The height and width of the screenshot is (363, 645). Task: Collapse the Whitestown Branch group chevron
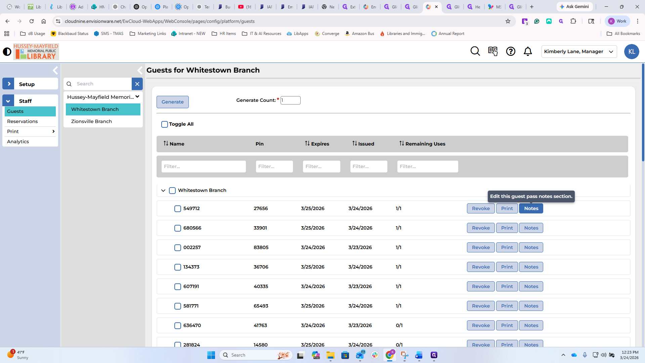[x=163, y=191]
